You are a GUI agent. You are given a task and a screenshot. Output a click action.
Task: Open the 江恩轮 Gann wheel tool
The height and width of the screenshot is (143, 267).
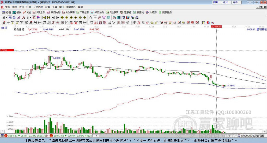click(x=126, y=12)
